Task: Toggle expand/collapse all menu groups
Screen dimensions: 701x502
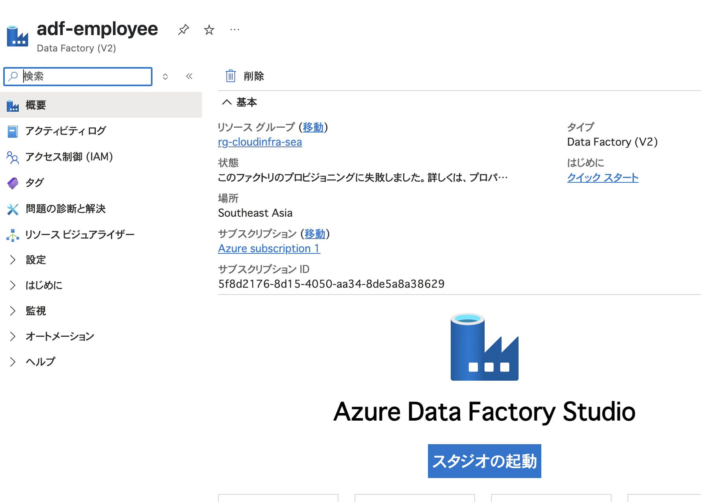Action: point(165,77)
